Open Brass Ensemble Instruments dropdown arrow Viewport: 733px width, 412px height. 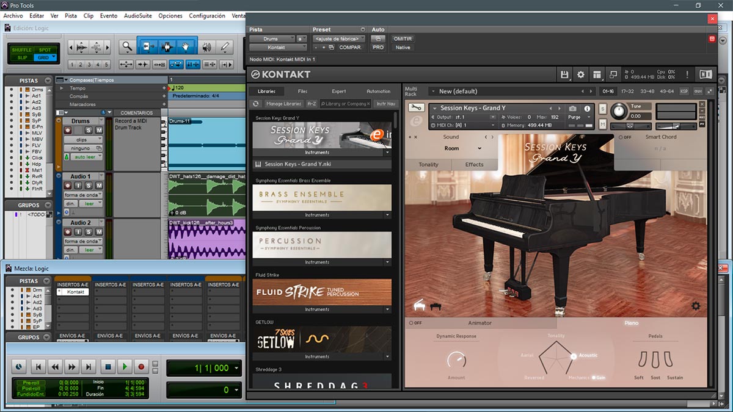point(387,215)
